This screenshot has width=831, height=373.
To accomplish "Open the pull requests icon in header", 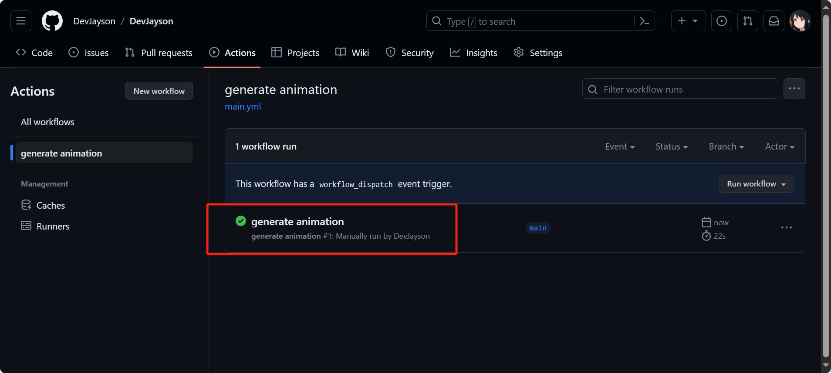I will tap(748, 21).
